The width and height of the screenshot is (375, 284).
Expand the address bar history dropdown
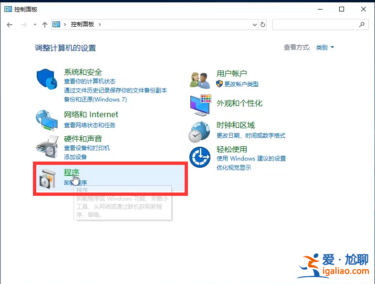pyautogui.click(x=255, y=25)
